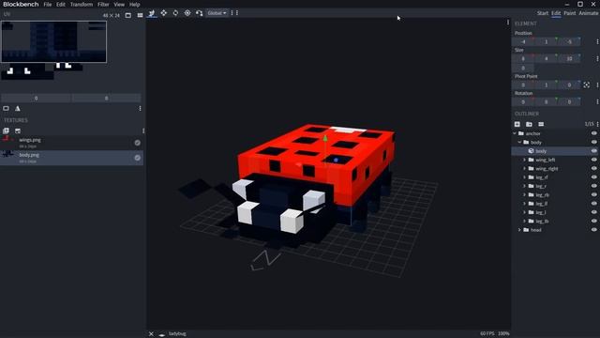Open the Edit menu
Viewport: 600px width, 338px height.
click(61, 5)
